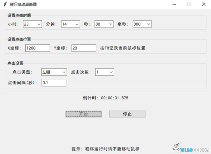Click the Y coordinate input field showing 20
Image resolution: width=211 pixels, height=154 pixels.
(84, 47)
